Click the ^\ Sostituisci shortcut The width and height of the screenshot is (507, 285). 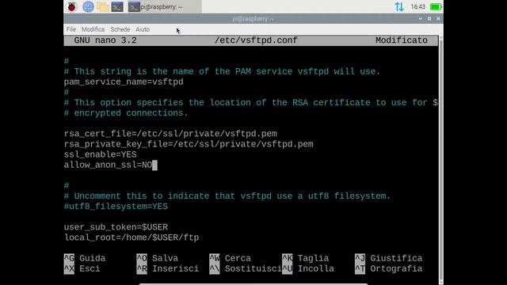click(x=246, y=268)
